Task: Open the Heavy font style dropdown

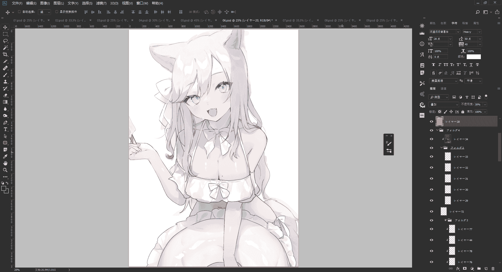Action: [x=472, y=32]
